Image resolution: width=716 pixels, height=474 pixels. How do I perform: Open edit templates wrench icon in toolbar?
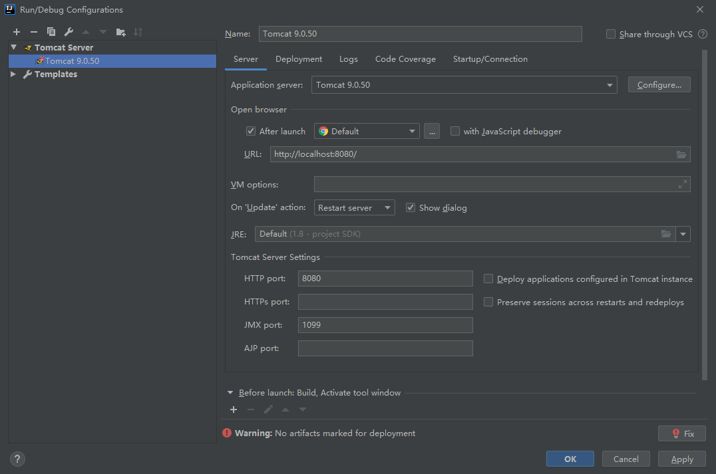[x=69, y=32]
